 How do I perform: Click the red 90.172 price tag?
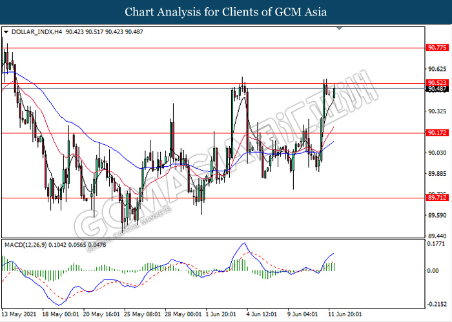coord(437,133)
